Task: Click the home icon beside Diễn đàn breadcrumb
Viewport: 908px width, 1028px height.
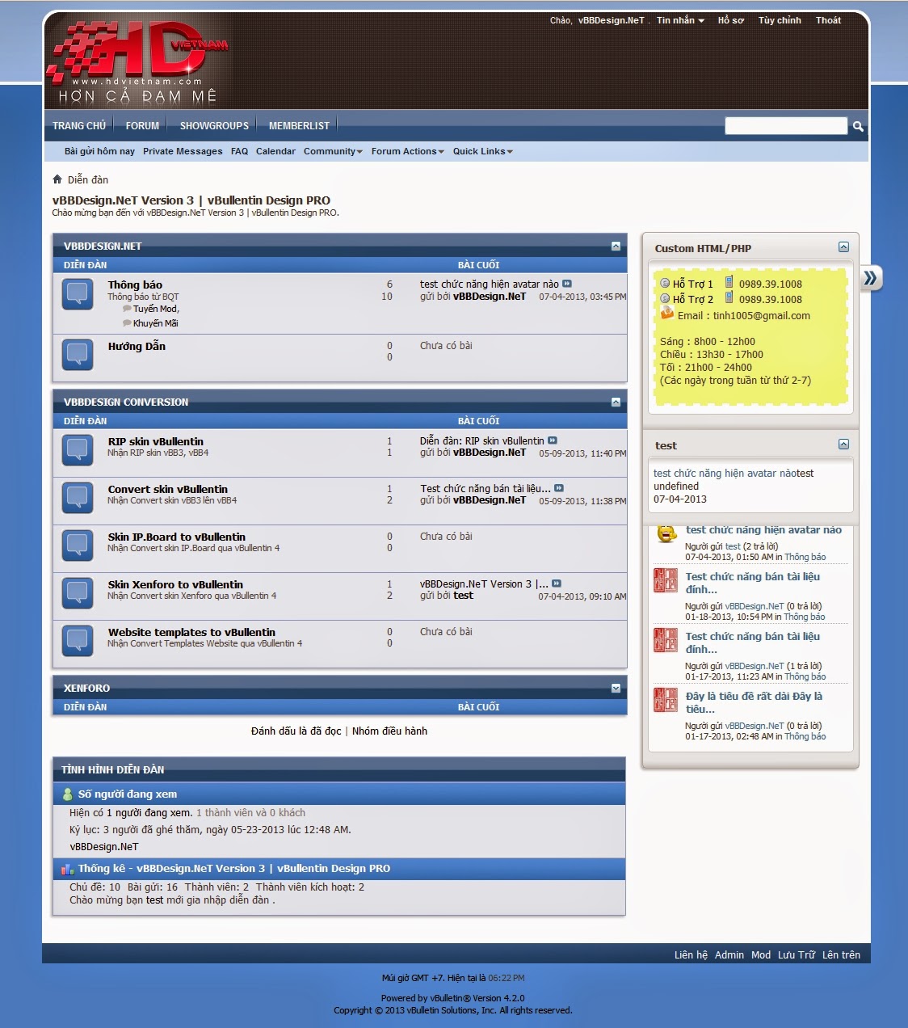Action: point(57,179)
